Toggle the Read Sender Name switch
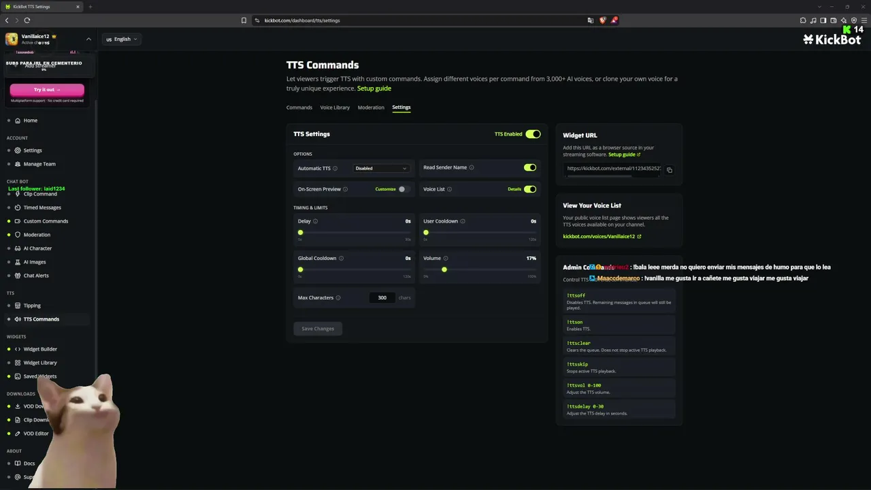The width and height of the screenshot is (871, 490). [530, 167]
